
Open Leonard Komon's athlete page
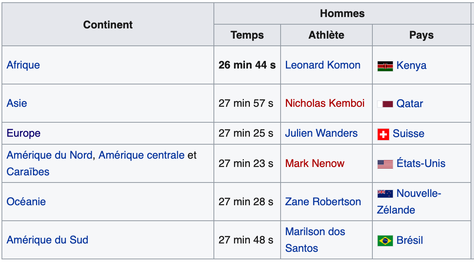[x=323, y=65]
